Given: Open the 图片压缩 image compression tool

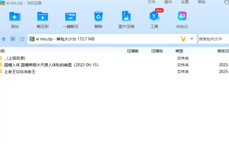Looking at the screenshot, I should click(x=126, y=17).
